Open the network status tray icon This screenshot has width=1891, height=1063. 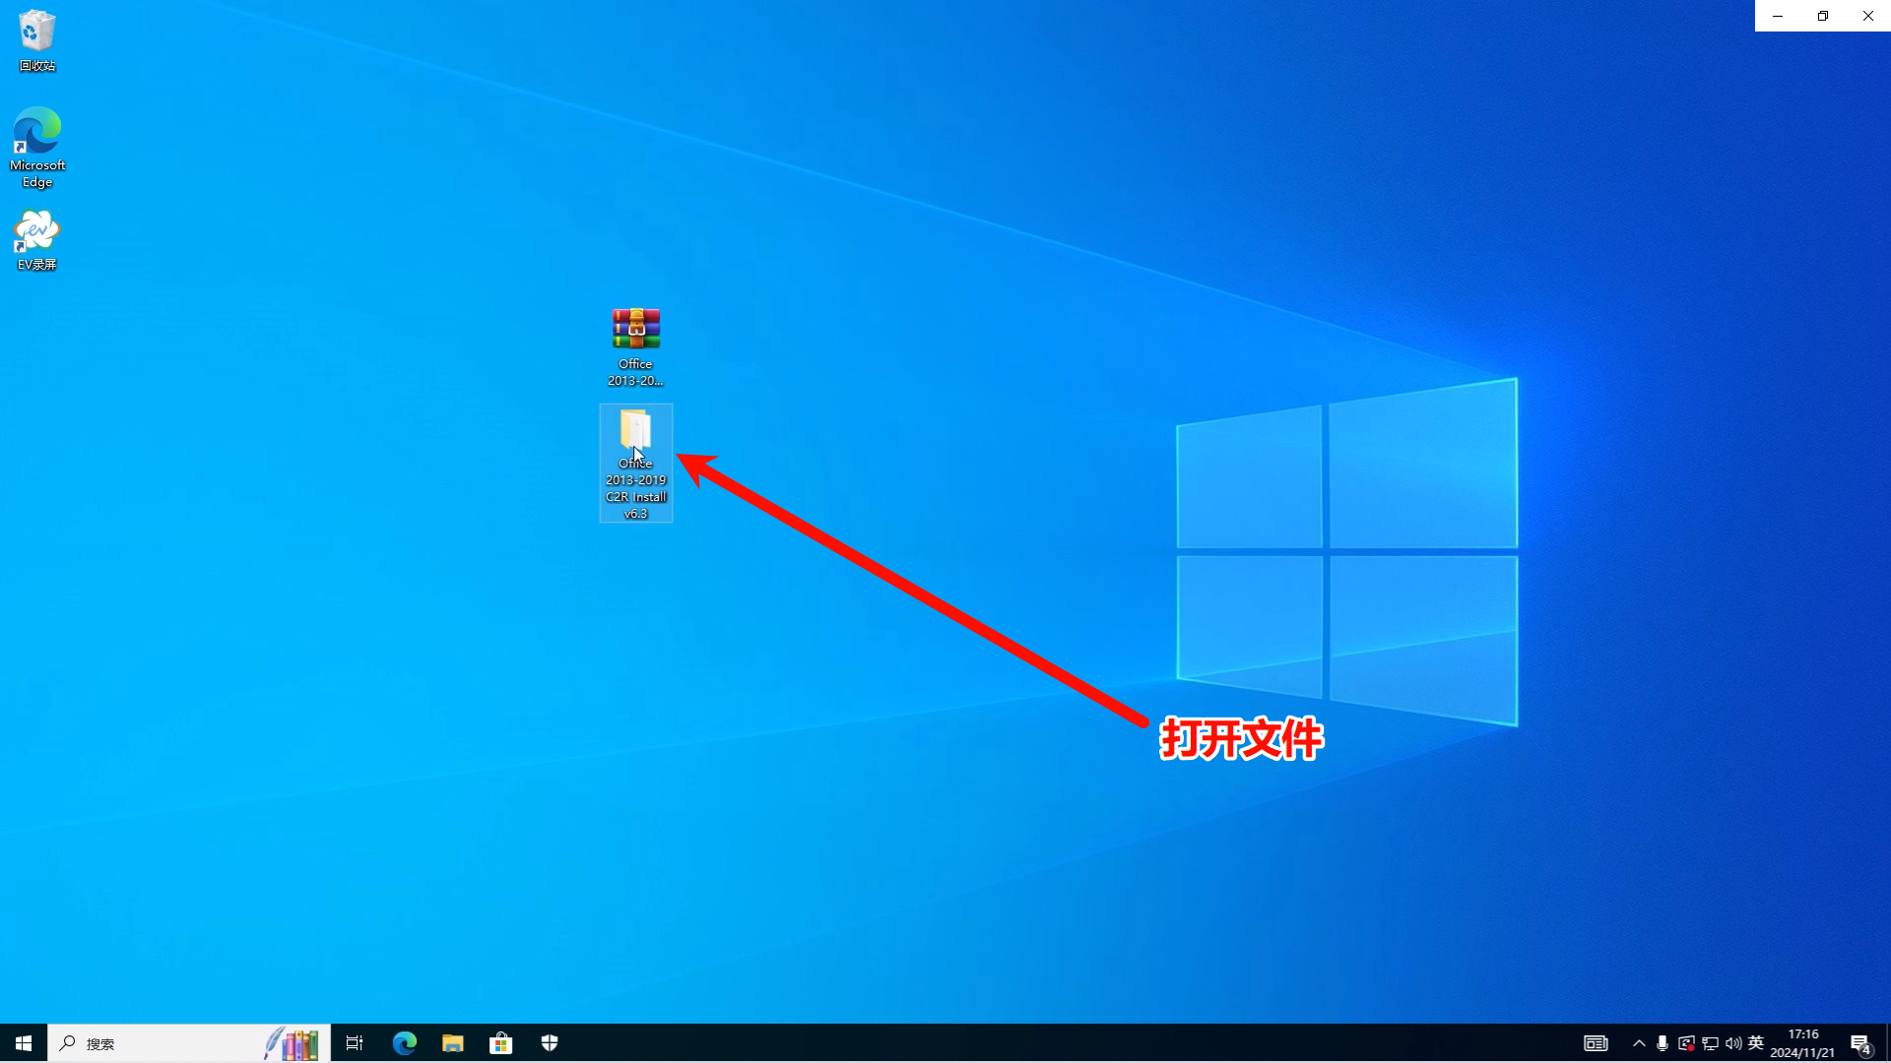coord(1710,1043)
